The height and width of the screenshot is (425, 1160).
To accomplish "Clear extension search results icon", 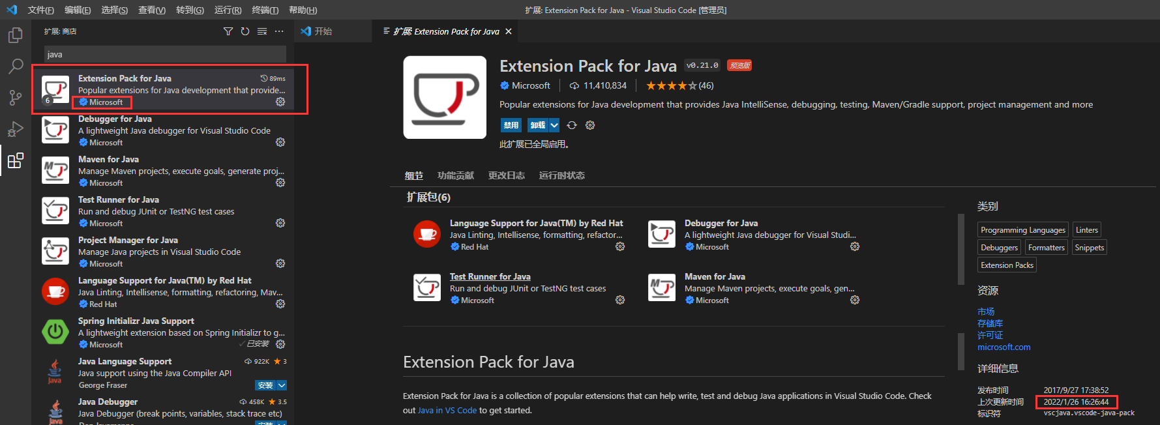I will (262, 31).
